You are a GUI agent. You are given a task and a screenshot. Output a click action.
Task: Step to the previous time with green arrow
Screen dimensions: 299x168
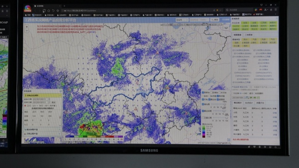(x=251, y=98)
